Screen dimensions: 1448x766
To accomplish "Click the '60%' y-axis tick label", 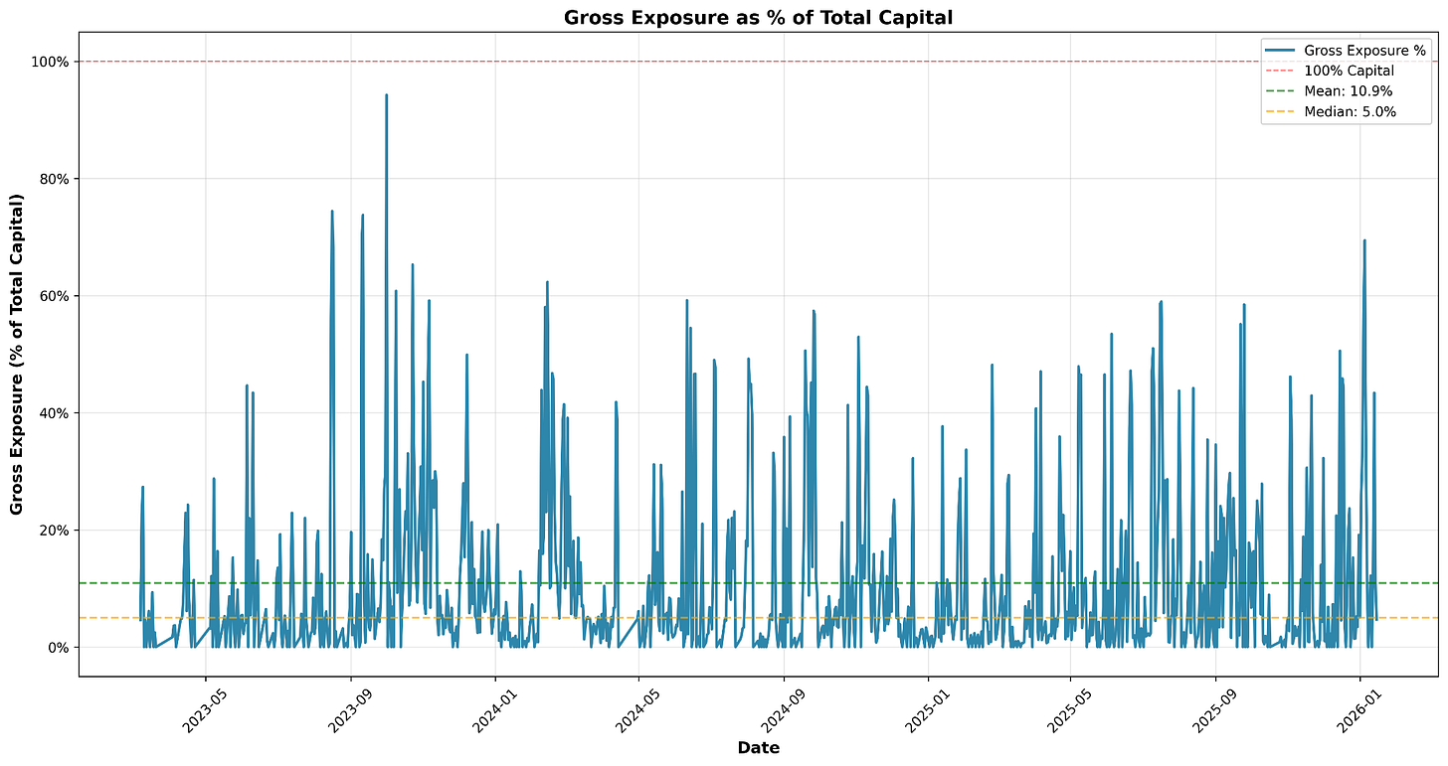I will (x=55, y=296).
